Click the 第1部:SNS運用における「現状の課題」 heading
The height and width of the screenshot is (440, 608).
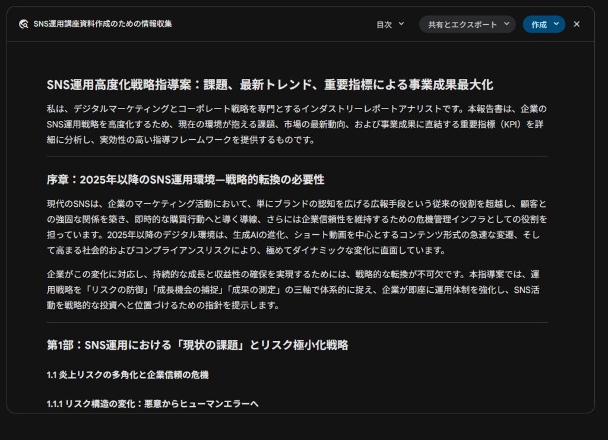pyautogui.click(x=197, y=345)
